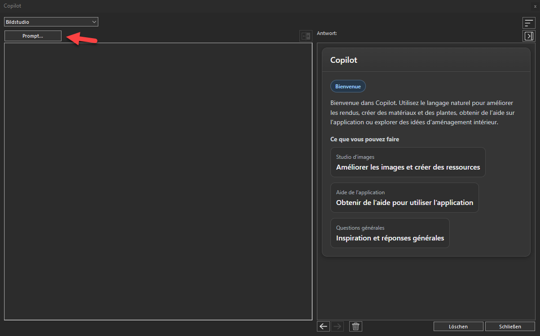This screenshot has height=336, width=540.
Task: Close the Copilot window with x
Action: tap(535, 6)
